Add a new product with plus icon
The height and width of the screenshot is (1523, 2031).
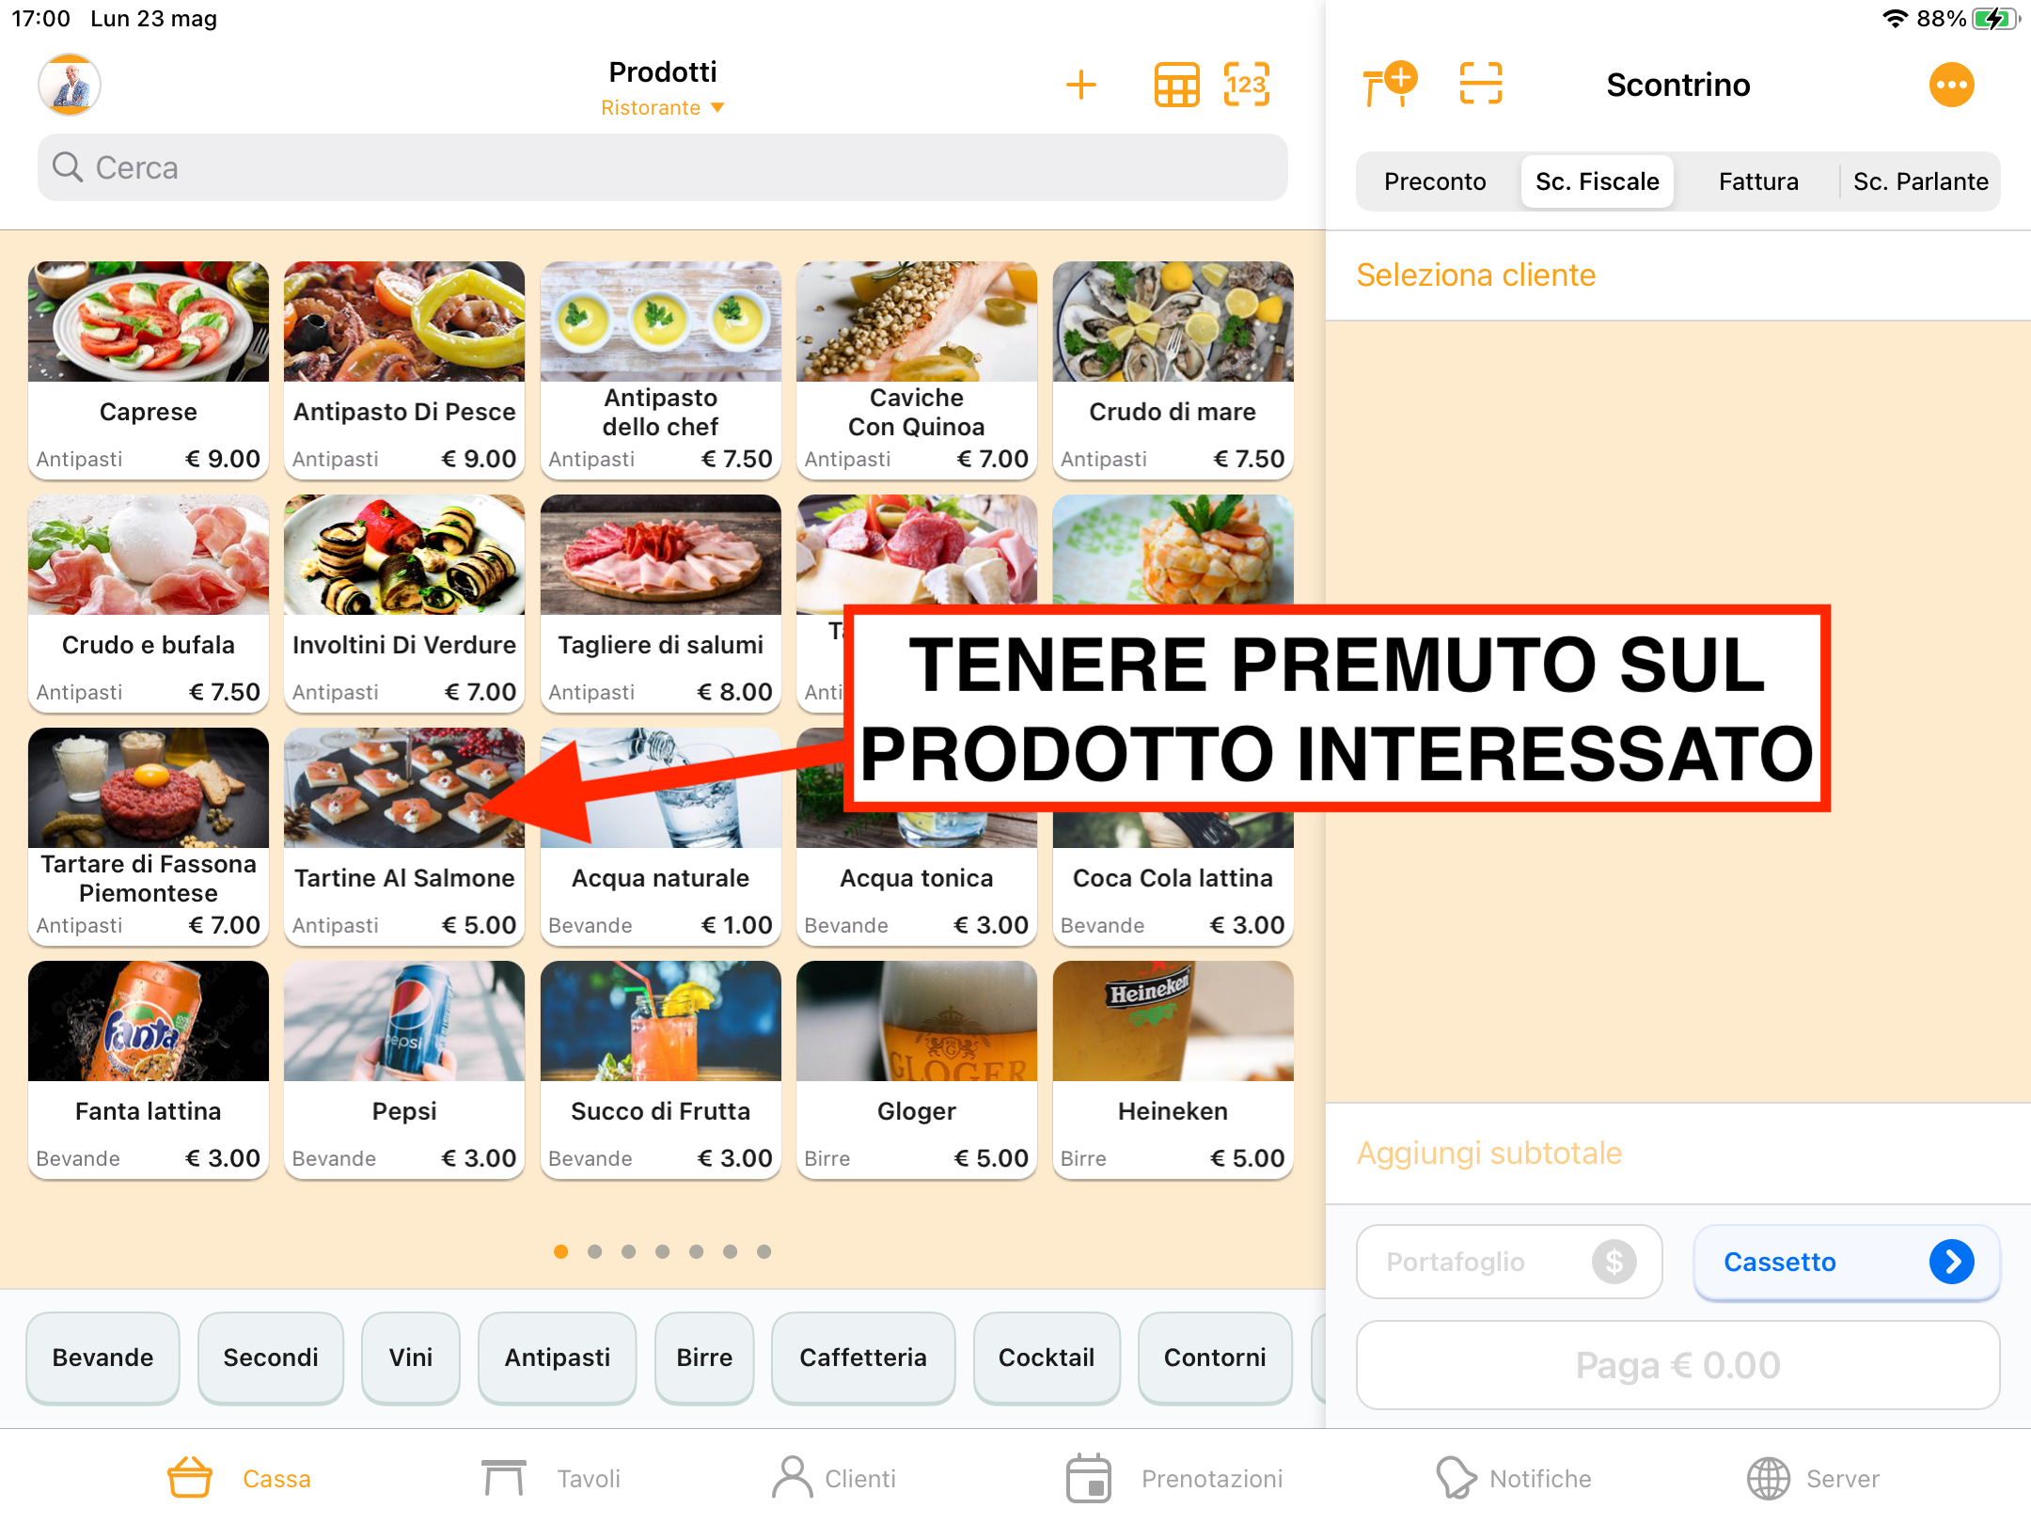1081,86
